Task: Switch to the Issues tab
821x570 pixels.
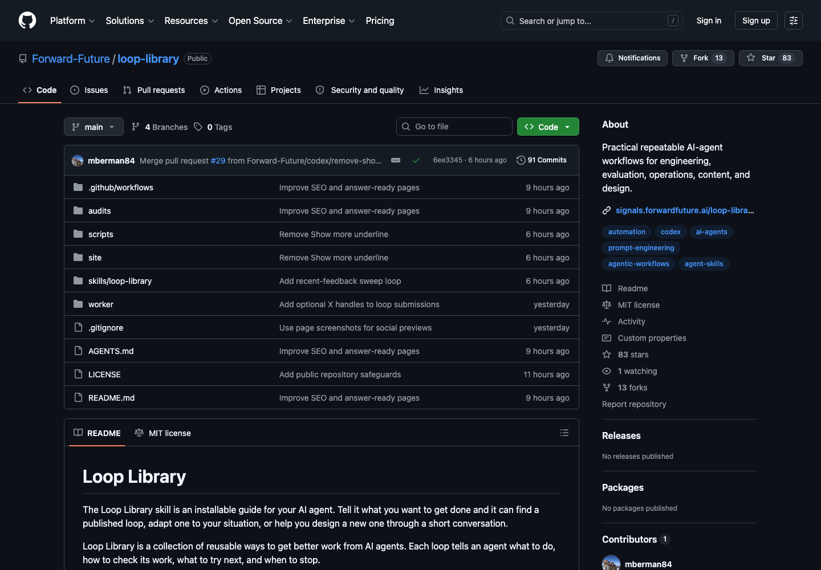Action: pos(89,90)
